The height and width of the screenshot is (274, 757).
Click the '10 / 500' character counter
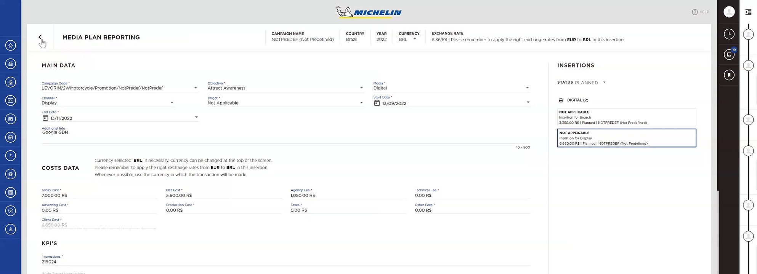pyautogui.click(x=523, y=147)
